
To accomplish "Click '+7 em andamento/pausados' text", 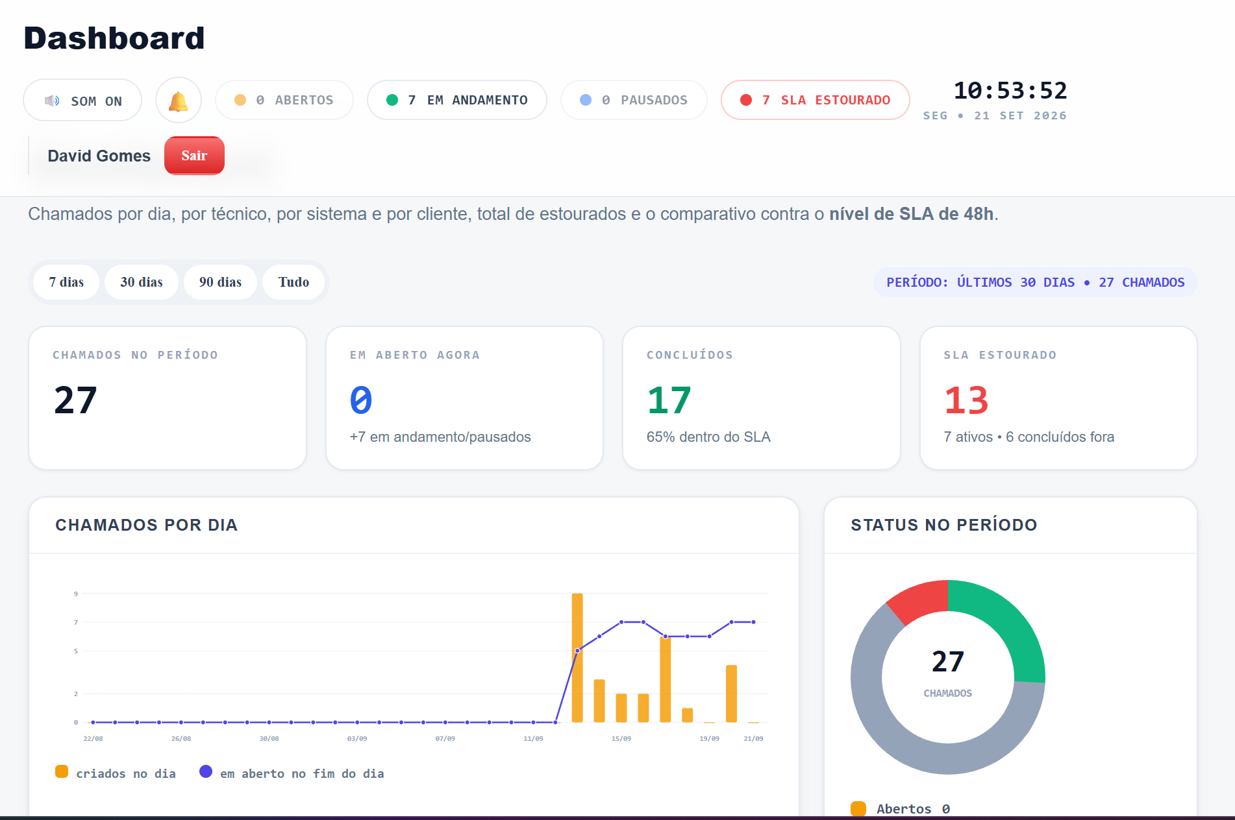I will (x=440, y=437).
